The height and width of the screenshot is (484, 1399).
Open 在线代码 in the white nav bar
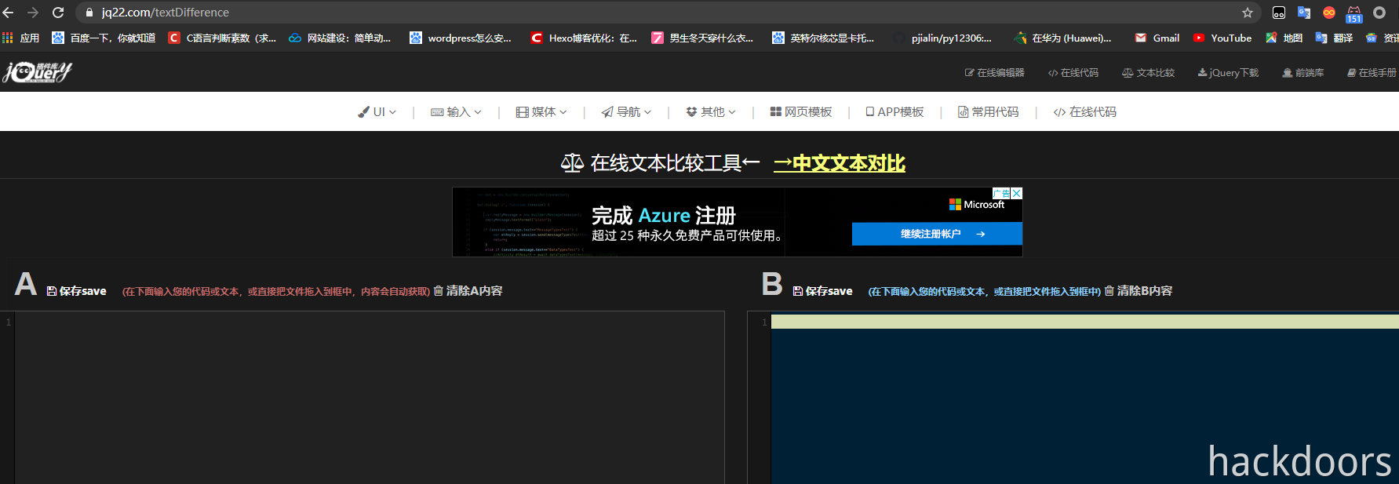tap(1084, 112)
